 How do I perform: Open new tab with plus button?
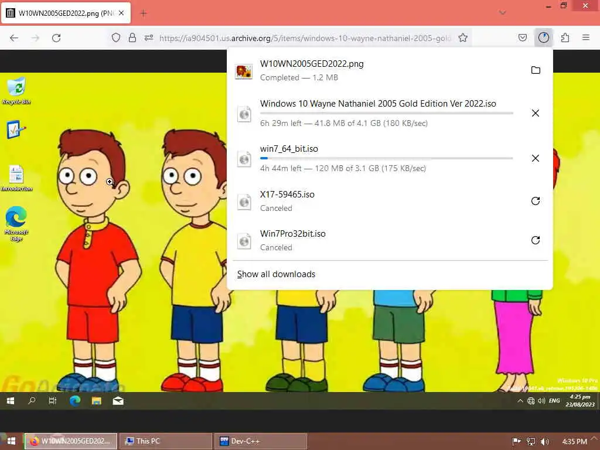click(144, 13)
